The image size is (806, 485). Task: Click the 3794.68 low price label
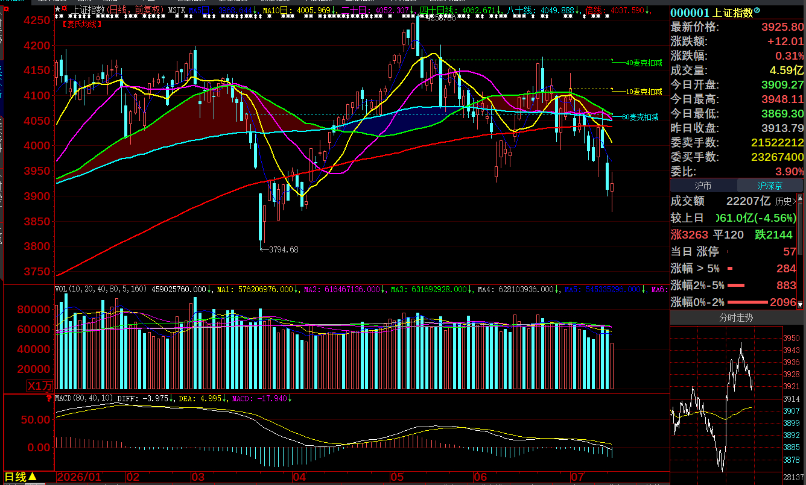coord(284,249)
